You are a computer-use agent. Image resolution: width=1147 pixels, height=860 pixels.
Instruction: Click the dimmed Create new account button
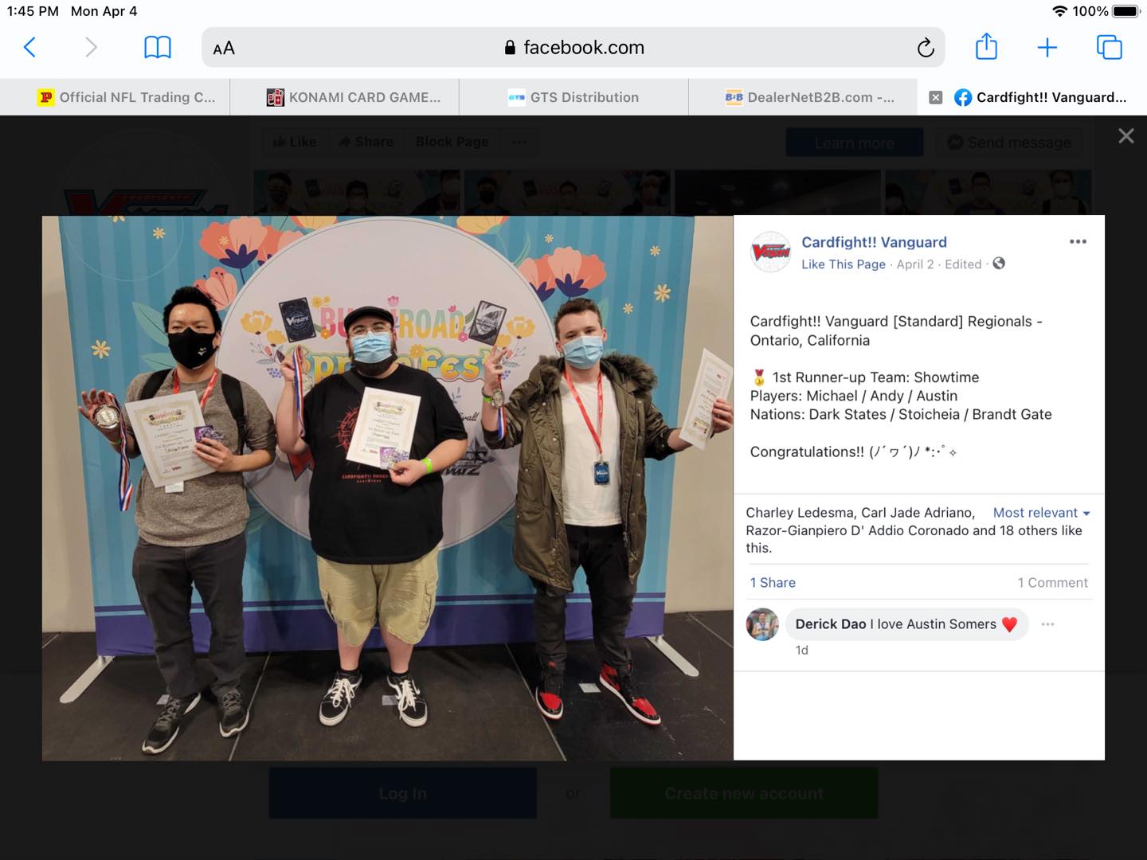coord(744,794)
